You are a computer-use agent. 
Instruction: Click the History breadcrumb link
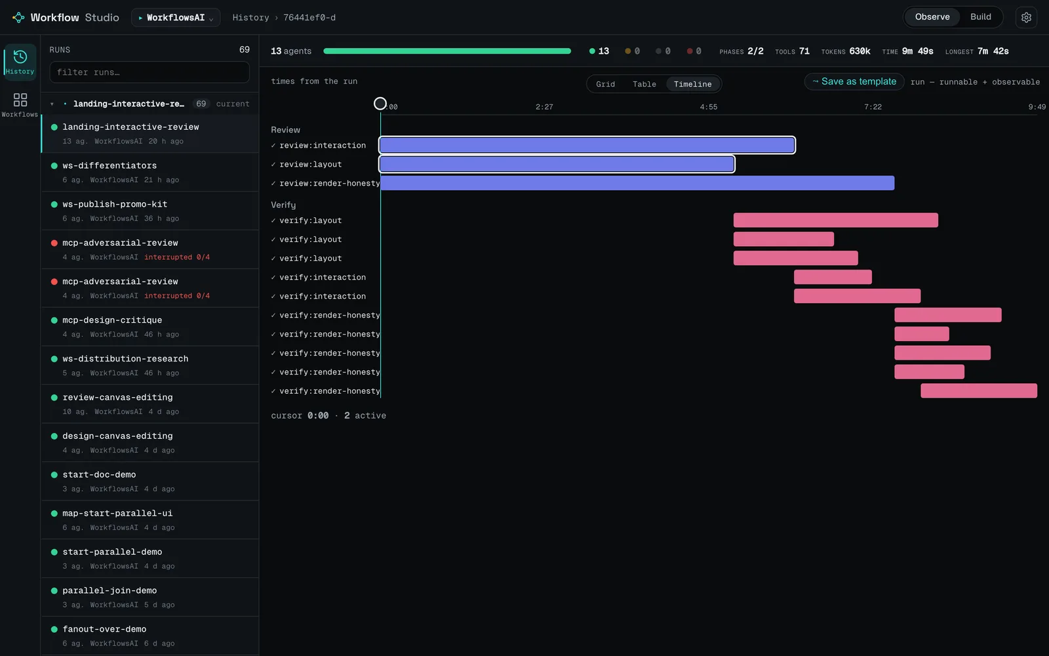coord(250,18)
